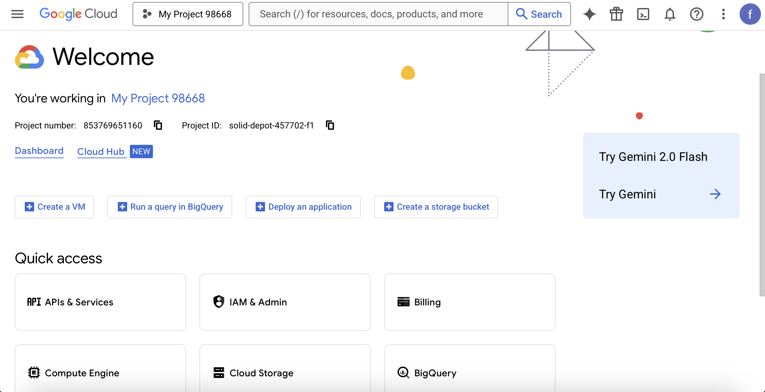The image size is (765, 392).
Task: Copy the Project ID
Action: coord(330,125)
